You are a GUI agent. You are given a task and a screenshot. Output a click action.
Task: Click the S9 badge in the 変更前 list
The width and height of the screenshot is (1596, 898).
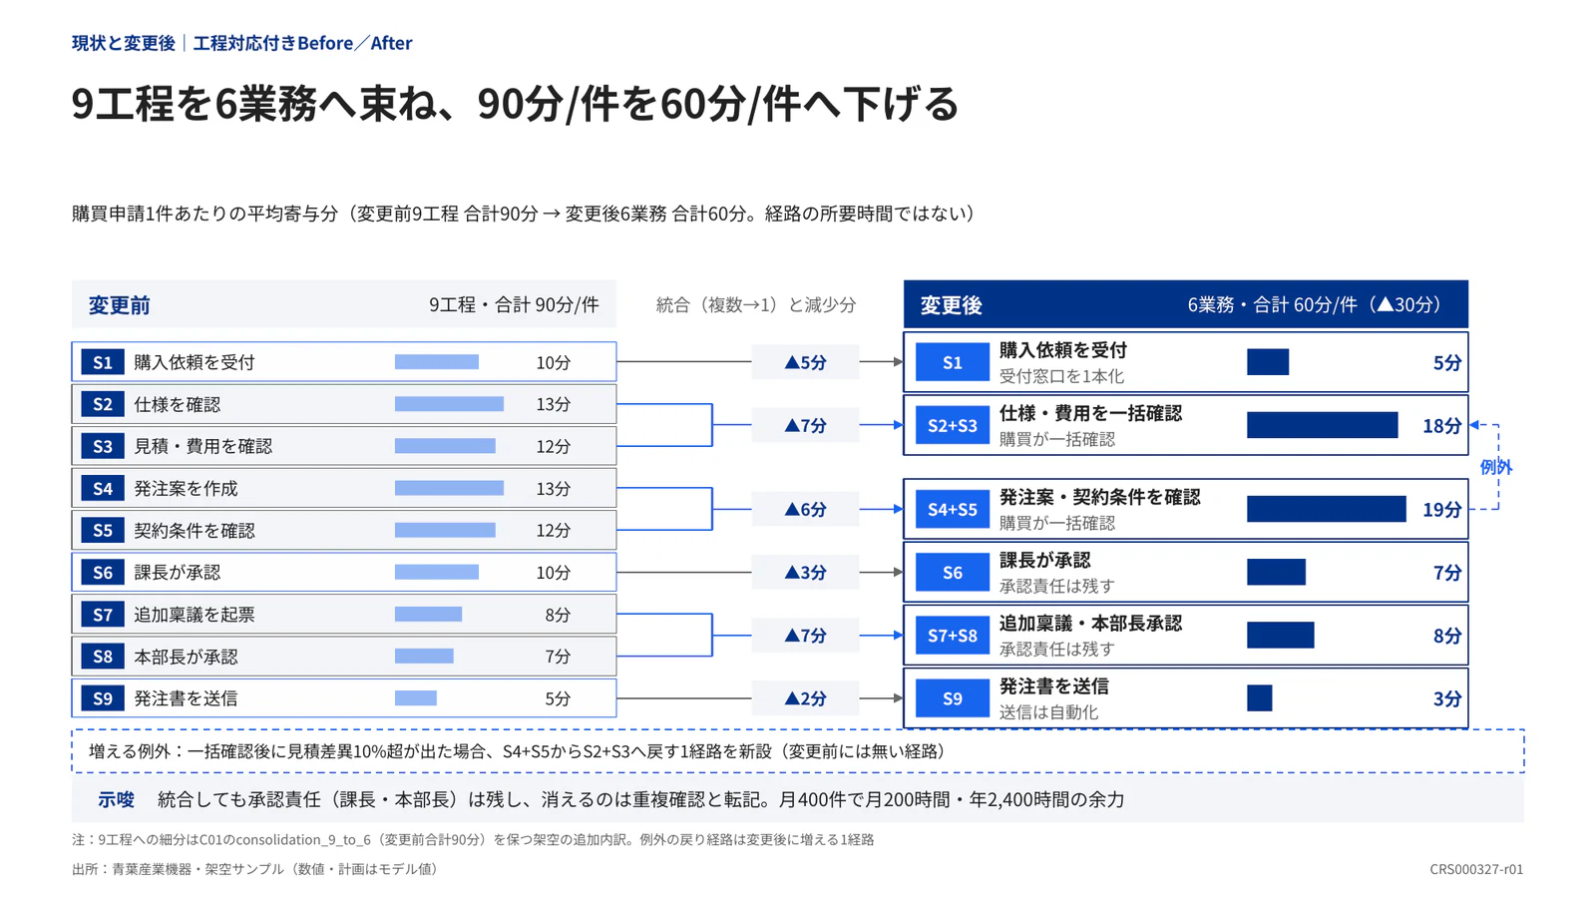pos(103,698)
